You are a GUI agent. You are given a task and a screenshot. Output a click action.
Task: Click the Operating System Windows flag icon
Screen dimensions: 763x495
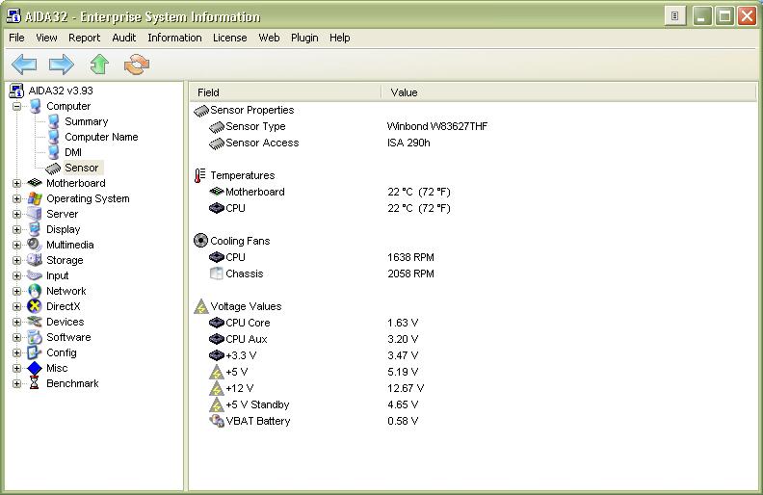35,198
